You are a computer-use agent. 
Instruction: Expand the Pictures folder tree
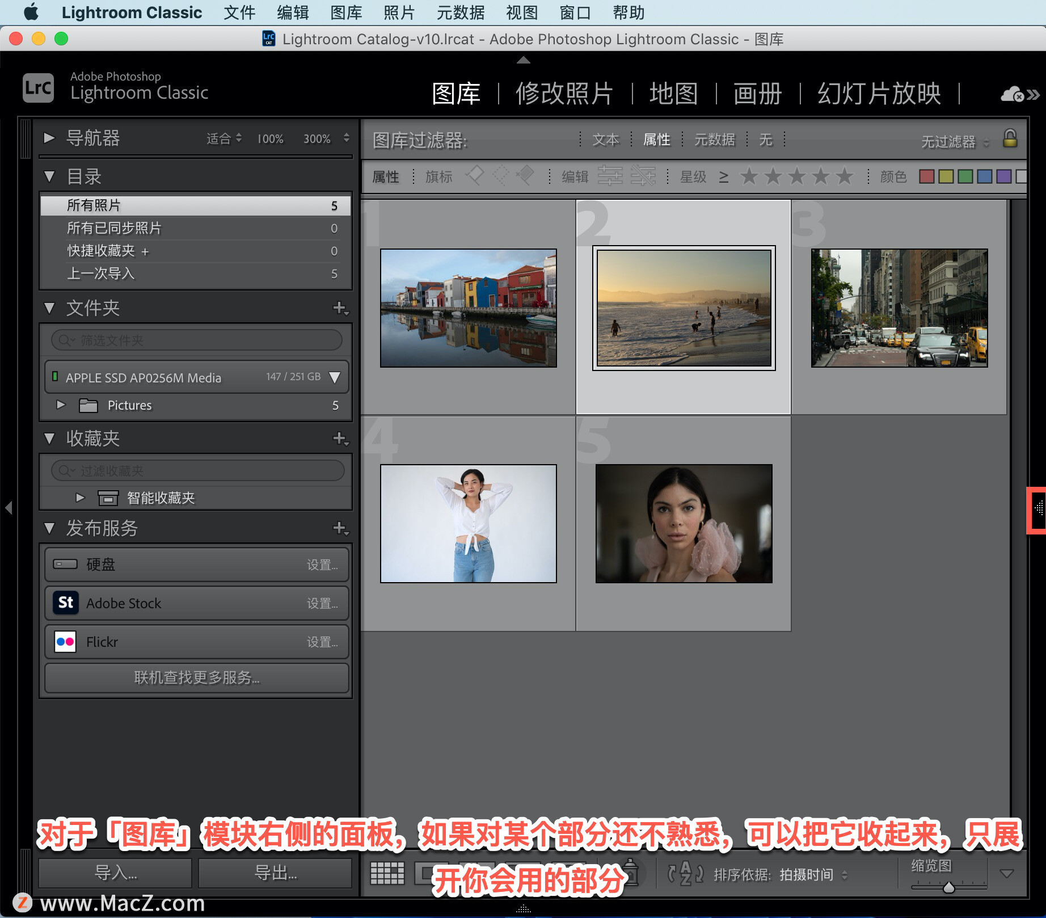pyautogui.click(x=61, y=405)
